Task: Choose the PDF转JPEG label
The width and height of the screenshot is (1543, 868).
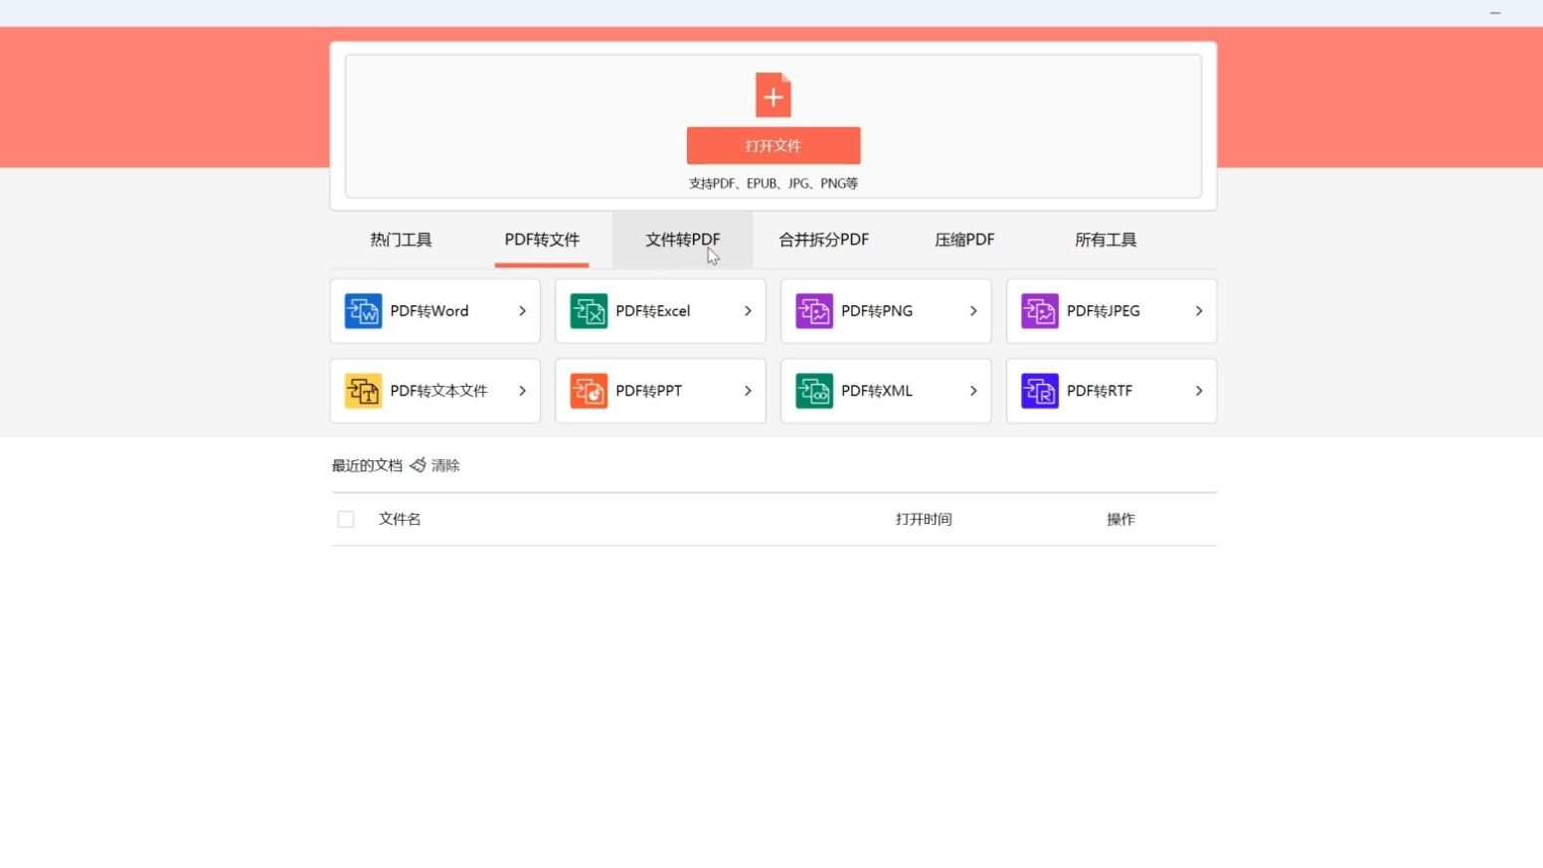Action: coord(1104,311)
